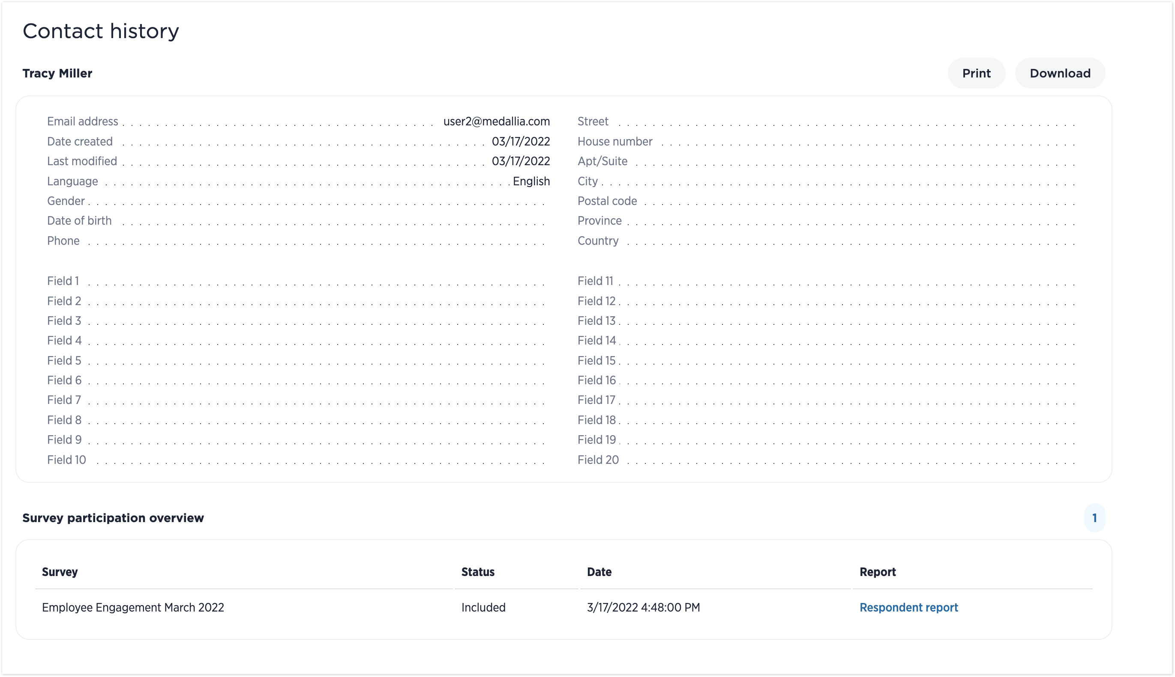Click the Postal code label
The image size is (1175, 677).
click(x=607, y=201)
